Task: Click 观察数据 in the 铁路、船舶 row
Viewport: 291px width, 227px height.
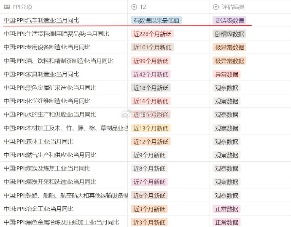Action: pos(226,195)
